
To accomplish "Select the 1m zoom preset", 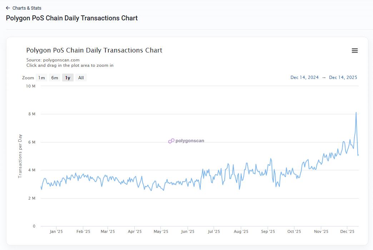I will (x=41, y=77).
